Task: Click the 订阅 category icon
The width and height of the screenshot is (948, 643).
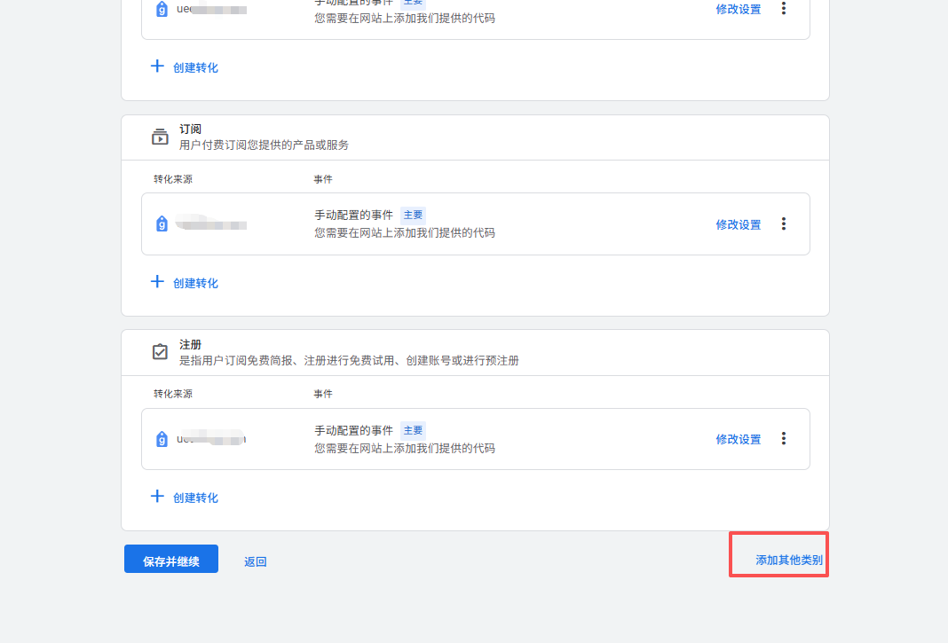Action: (x=160, y=137)
